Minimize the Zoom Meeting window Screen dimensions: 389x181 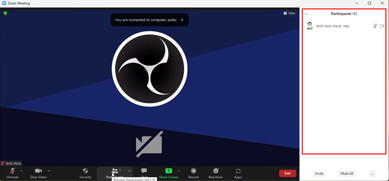[357, 3]
